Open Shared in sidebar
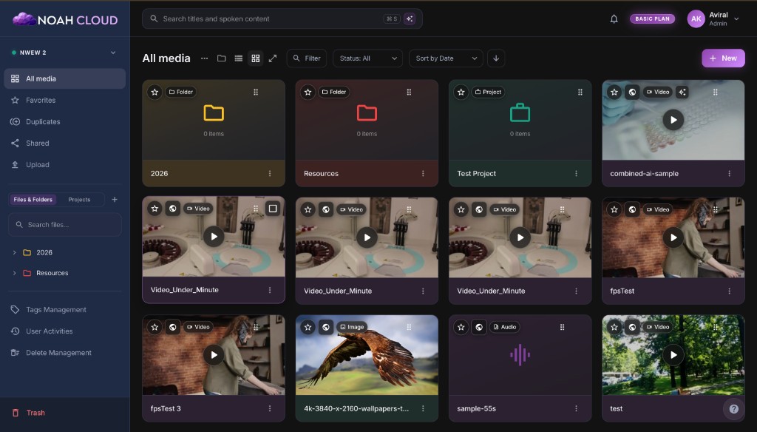This screenshot has height=432, width=757. [65, 143]
